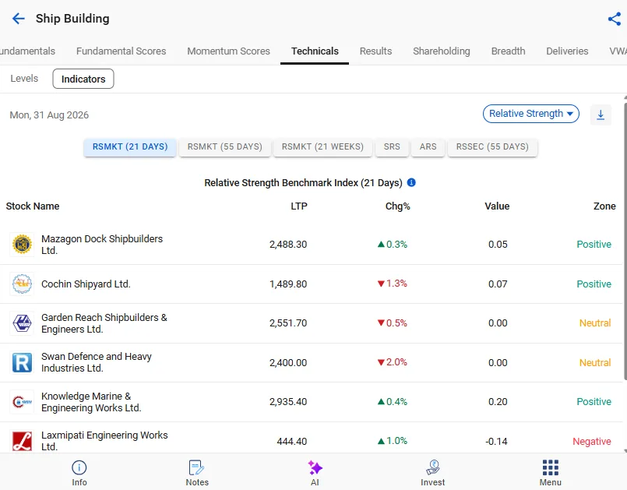Open the Results tab
627x490 pixels.
coord(375,51)
